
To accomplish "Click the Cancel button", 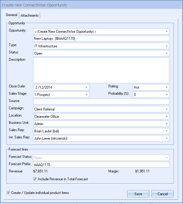I will click(x=162, y=194).
